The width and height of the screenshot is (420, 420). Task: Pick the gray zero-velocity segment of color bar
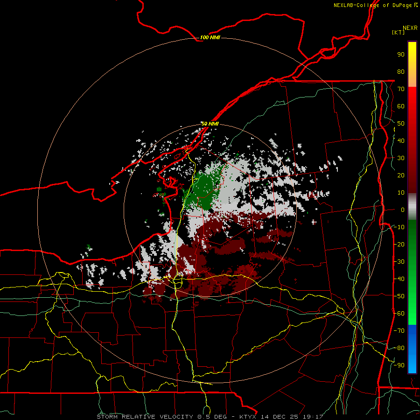click(412, 207)
